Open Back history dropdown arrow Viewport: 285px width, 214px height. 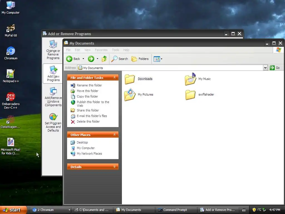pyautogui.click(x=83, y=59)
